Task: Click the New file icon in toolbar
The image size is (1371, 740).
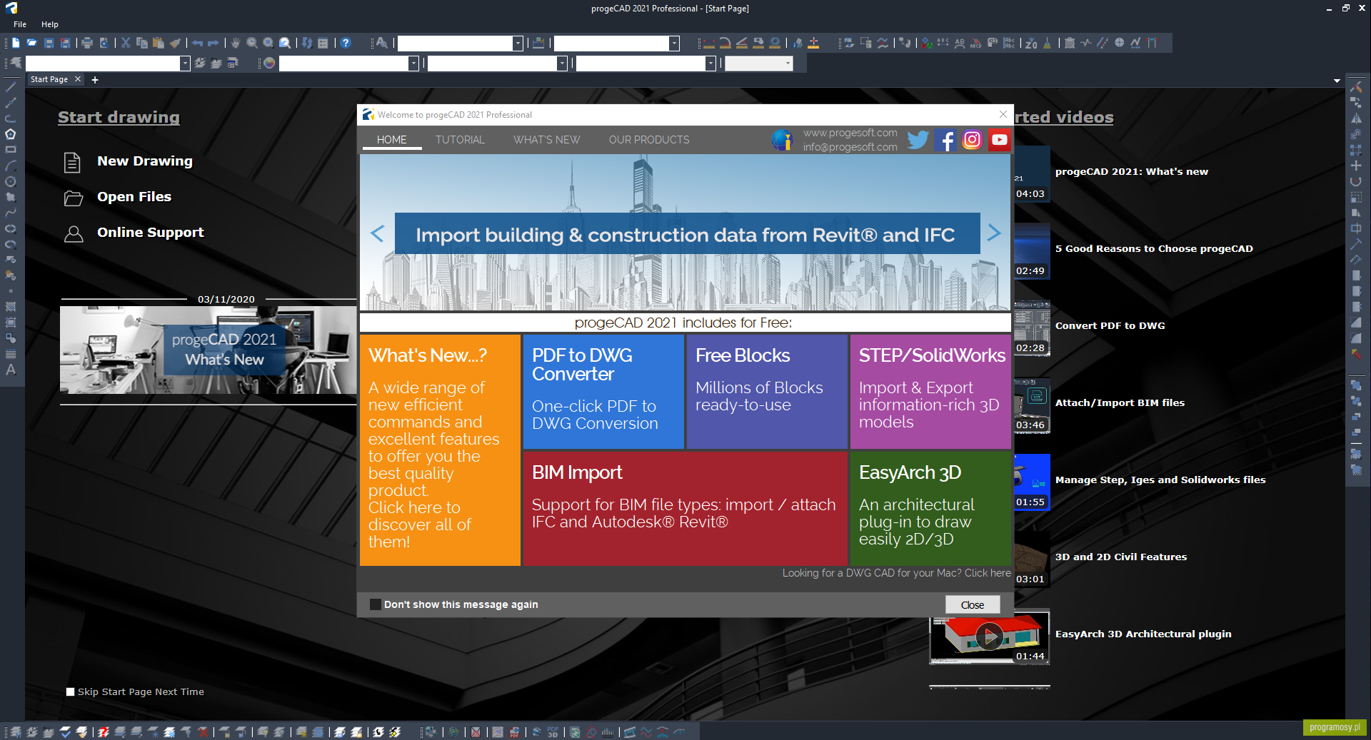Action: [16, 43]
